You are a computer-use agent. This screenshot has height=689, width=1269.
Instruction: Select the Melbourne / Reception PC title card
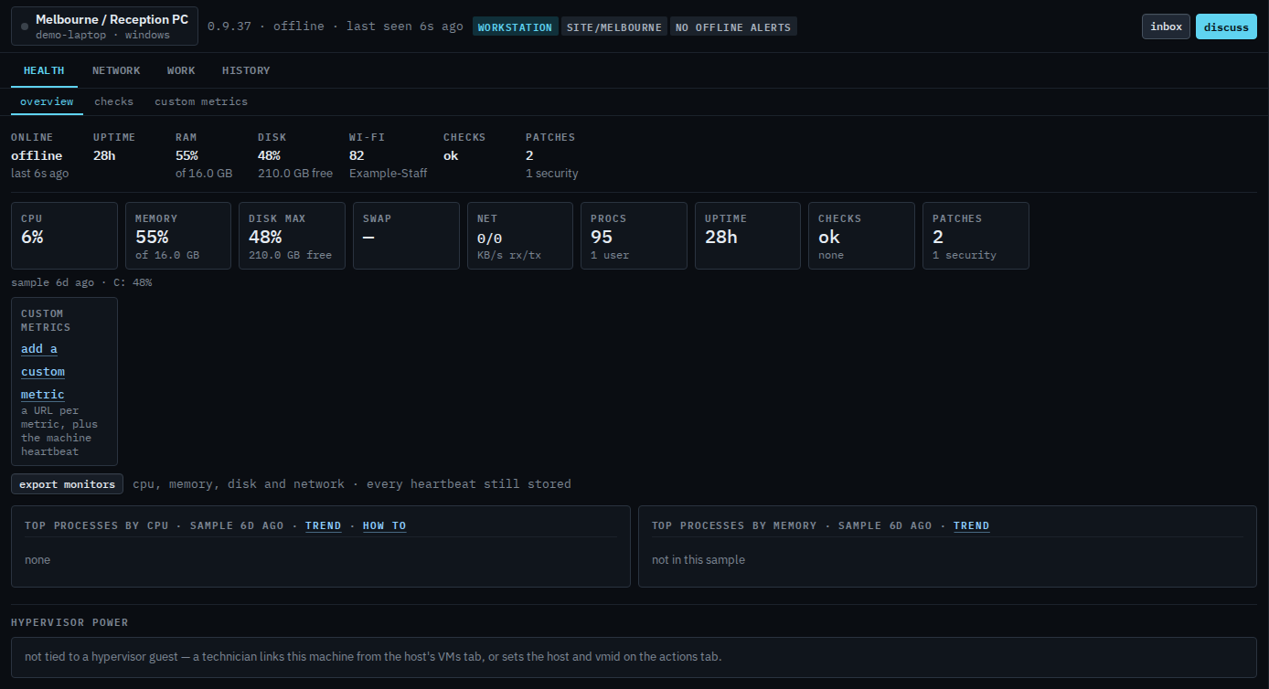pos(104,26)
